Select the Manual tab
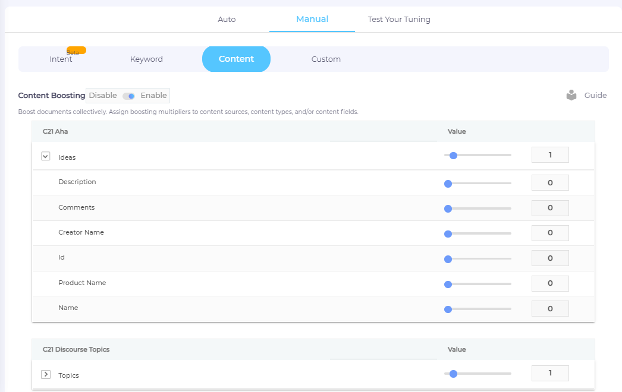The height and width of the screenshot is (392, 622). [312, 20]
